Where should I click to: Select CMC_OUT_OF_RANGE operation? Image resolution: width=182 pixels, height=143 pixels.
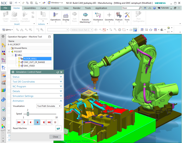(34, 62)
